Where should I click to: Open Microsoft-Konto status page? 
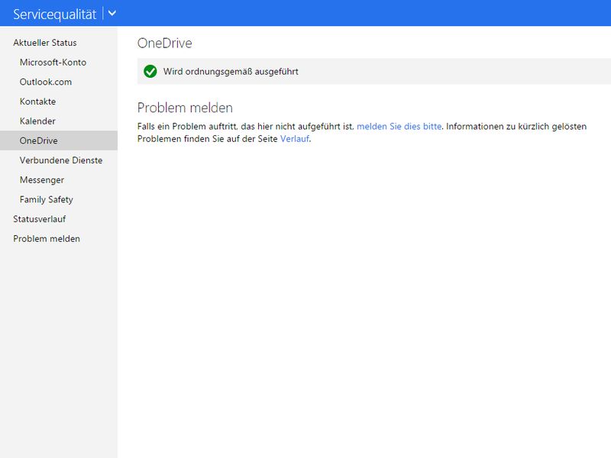53,63
